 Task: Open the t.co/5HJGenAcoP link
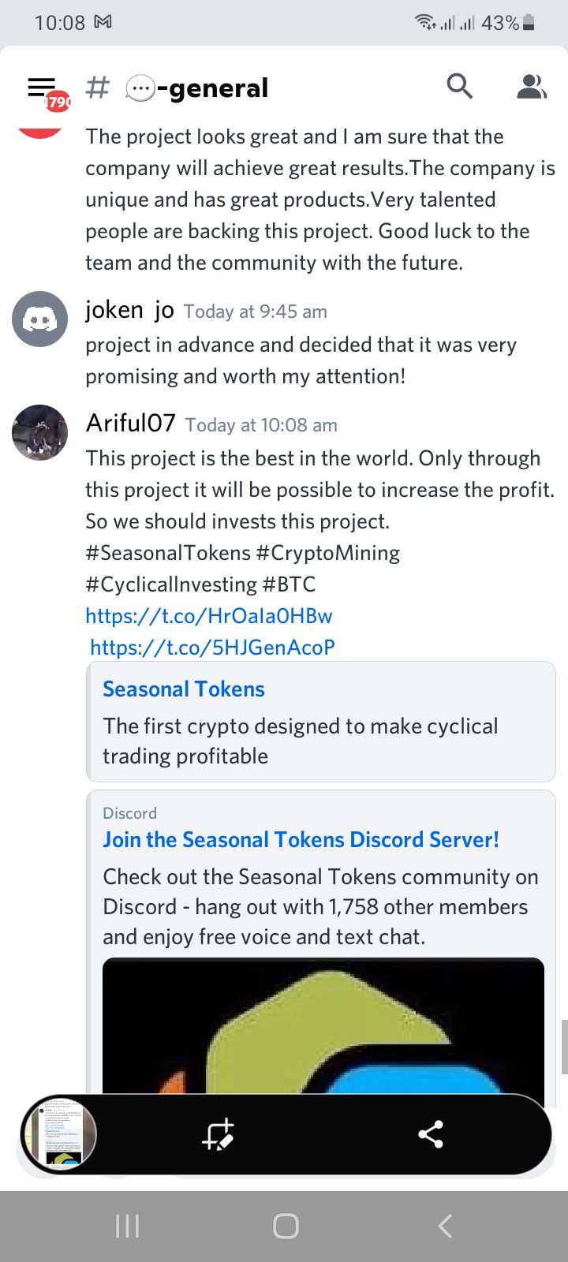(212, 648)
